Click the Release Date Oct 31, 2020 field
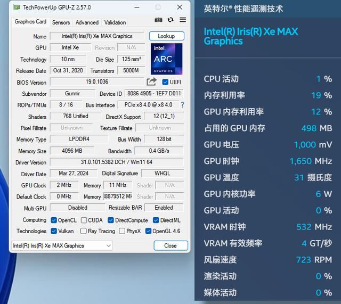The height and width of the screenshot is (304, 341). 68,70
